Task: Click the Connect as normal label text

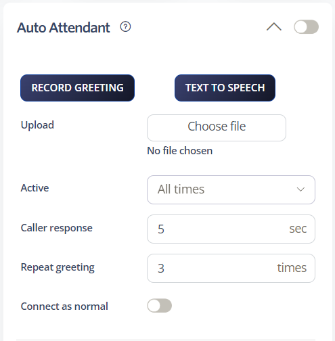Action: (x=64, y=306)
